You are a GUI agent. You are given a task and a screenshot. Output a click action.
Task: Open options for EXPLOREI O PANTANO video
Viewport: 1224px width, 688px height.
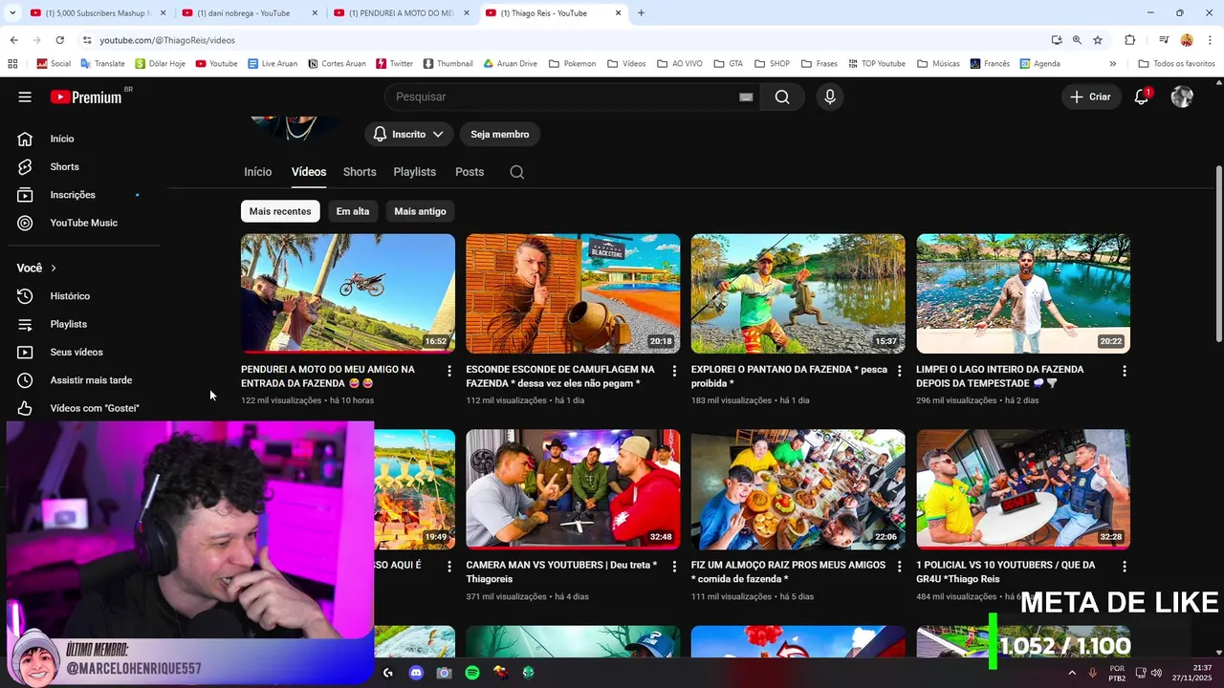tap(899, 371)
